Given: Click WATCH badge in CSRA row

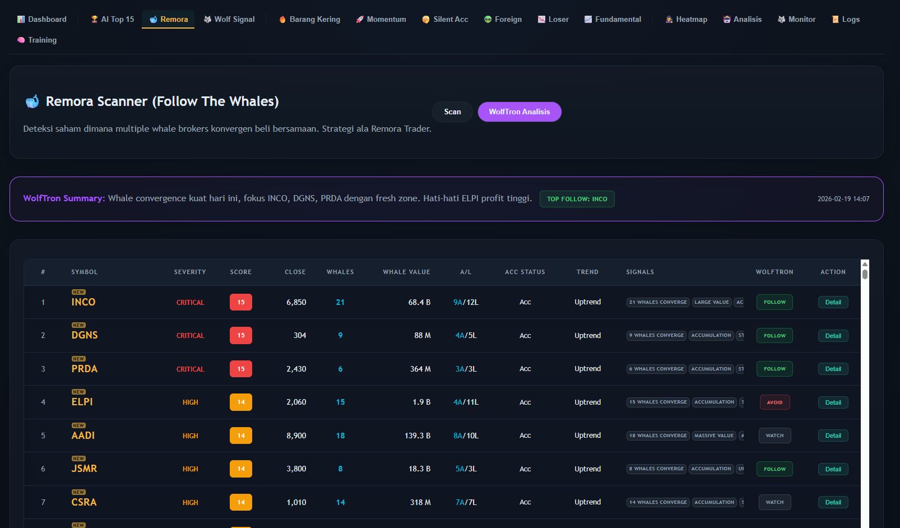Looking at the screenshot, I should click(774, 502).
